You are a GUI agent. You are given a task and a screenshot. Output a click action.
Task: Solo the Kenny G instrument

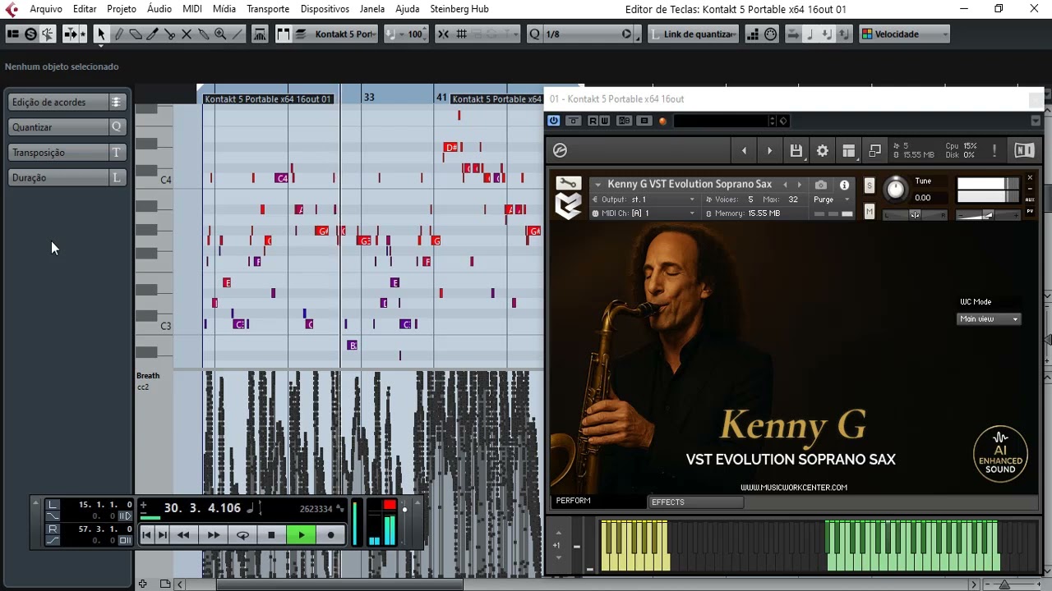[x=870, y=186]
